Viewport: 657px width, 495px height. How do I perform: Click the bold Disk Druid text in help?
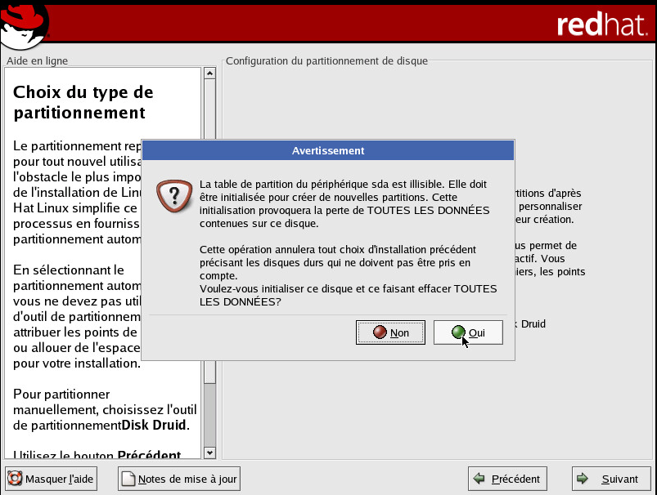tap(155, 426)
